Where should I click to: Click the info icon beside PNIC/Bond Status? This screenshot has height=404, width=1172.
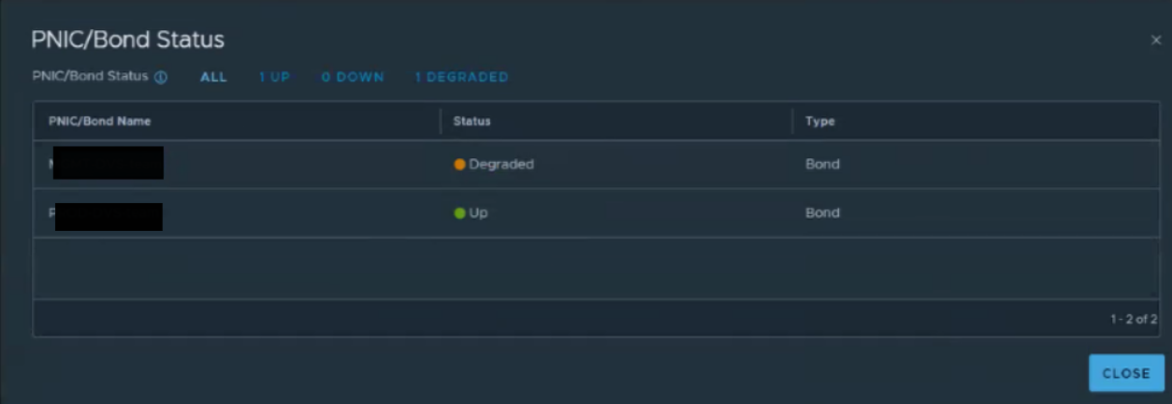click(x=161, y=78)
